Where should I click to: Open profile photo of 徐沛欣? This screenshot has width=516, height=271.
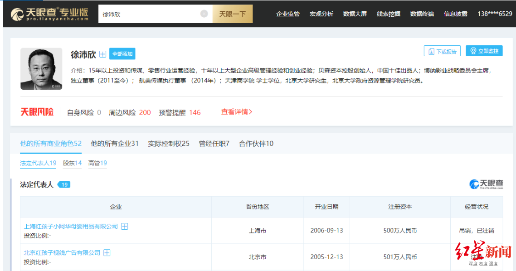pyautogui.click(x=41, y=68)
